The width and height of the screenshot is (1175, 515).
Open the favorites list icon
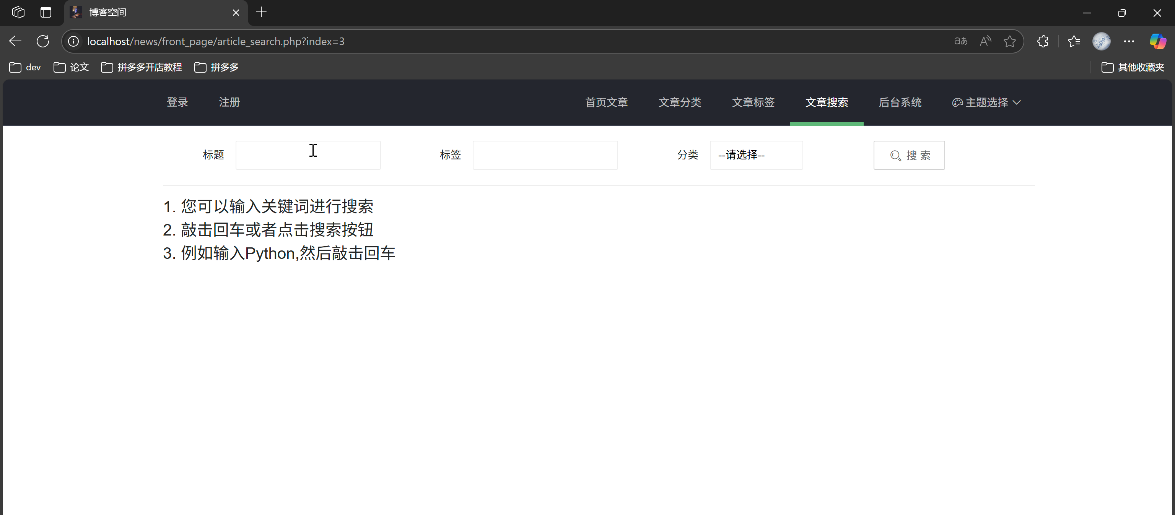point(1074,41)
